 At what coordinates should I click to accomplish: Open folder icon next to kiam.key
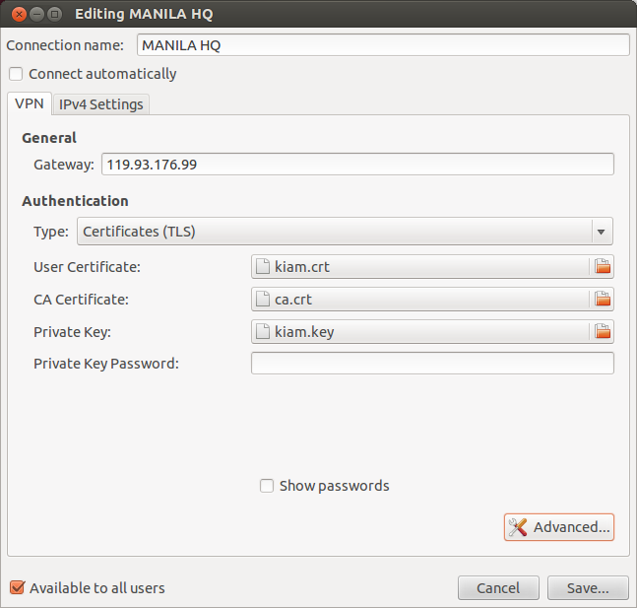pyautogui.click(x=603, y=331)
